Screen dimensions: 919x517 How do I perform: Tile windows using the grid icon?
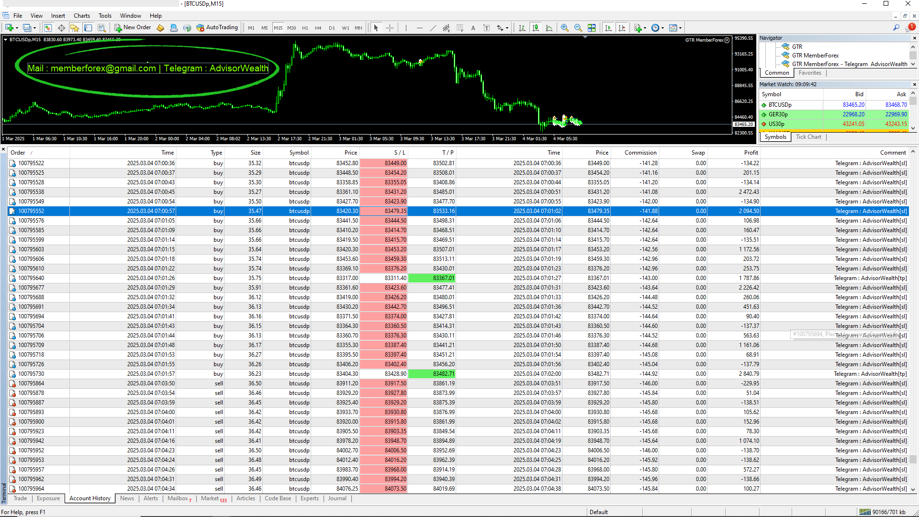pyautogui.click(x=592, y=28)
